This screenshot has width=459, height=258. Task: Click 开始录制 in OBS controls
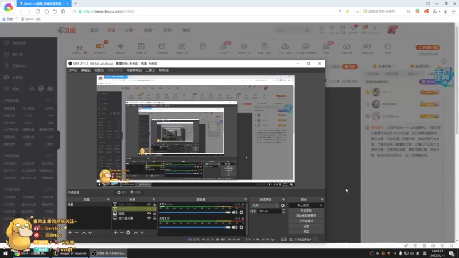306,210
